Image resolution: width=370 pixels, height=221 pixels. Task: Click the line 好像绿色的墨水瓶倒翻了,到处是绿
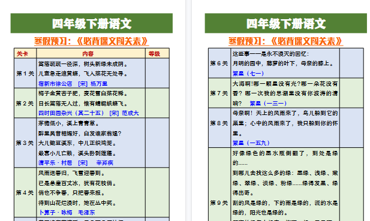click(x=285, y=153)
